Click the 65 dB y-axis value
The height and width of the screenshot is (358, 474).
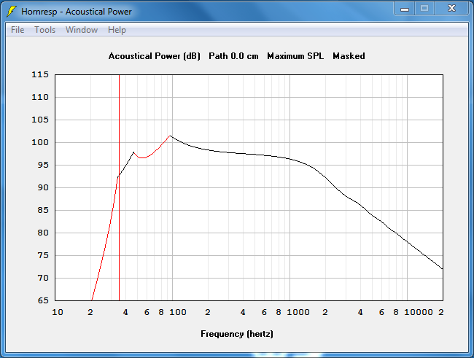[x=43, y=300]
